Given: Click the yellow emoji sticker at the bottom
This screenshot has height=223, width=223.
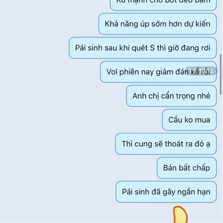Looking at the screenshot, I should (180, 214).
